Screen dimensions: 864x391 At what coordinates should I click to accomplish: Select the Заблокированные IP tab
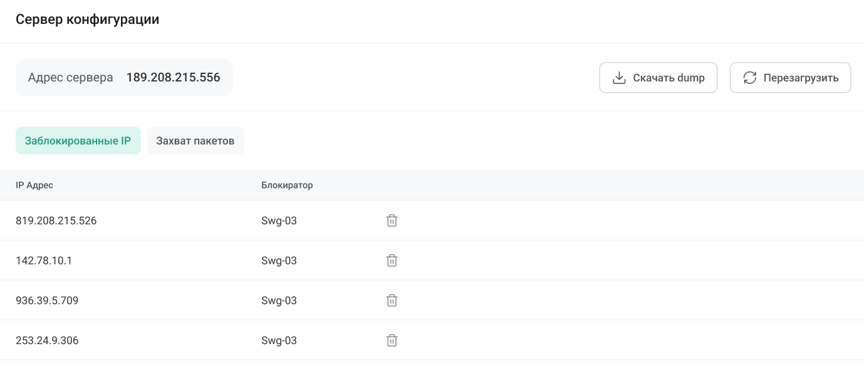78,141
